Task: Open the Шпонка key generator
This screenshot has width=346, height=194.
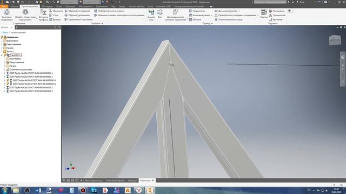Action: (195, 19)
